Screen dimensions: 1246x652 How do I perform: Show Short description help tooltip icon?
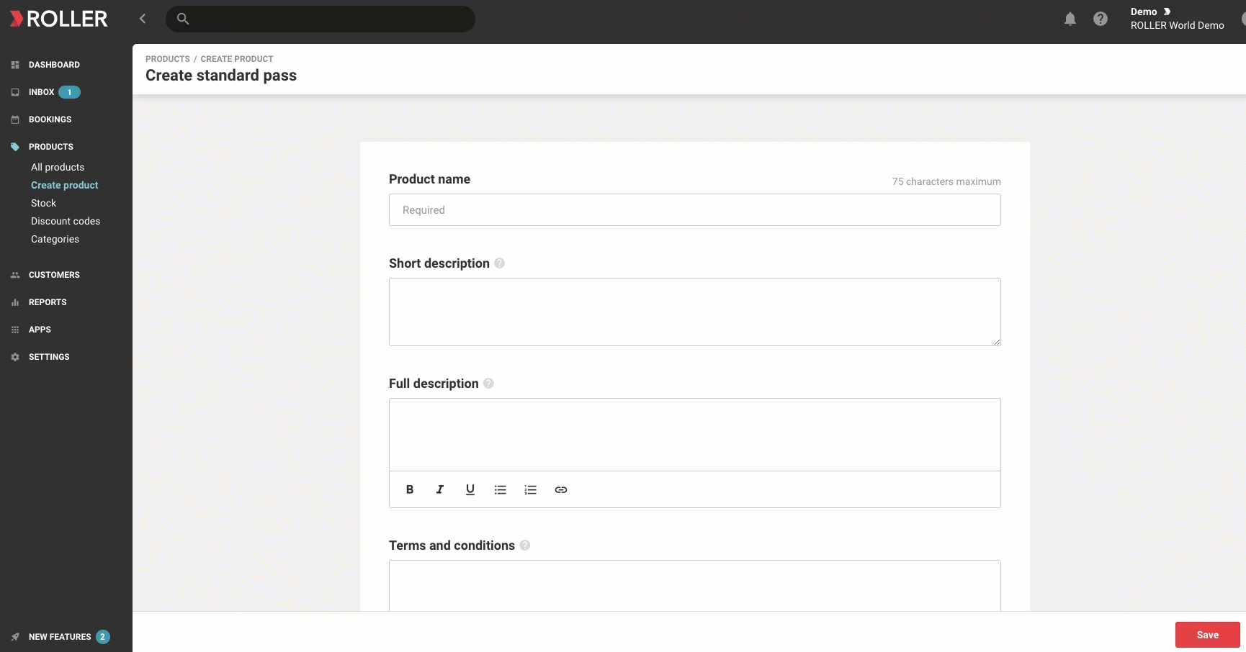499,263
